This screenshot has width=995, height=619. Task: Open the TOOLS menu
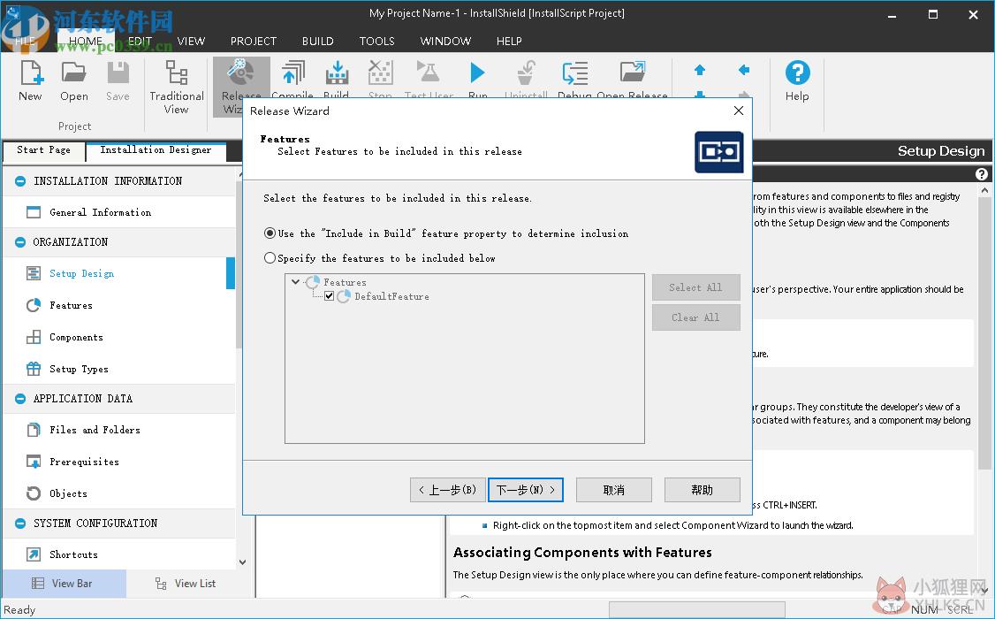point(377,42)
